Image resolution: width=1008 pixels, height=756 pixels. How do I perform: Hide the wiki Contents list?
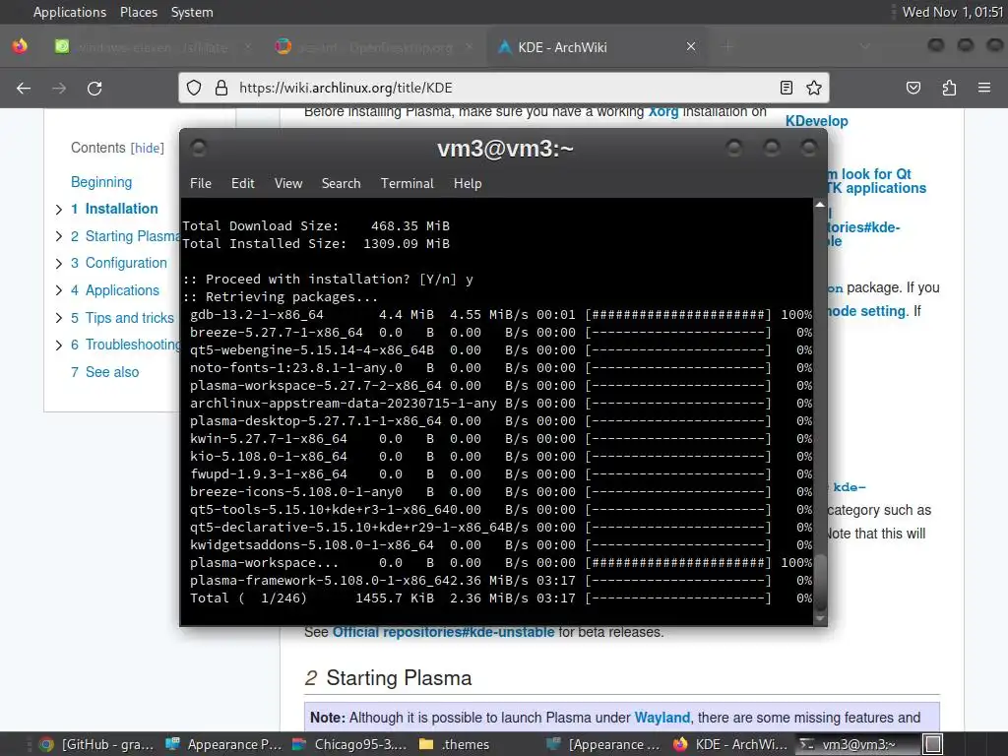(x=148, y=149)
